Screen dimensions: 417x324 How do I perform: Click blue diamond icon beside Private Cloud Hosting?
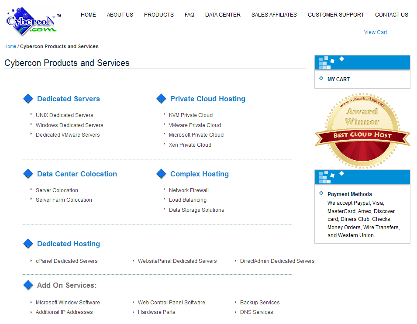coord(162,99)
